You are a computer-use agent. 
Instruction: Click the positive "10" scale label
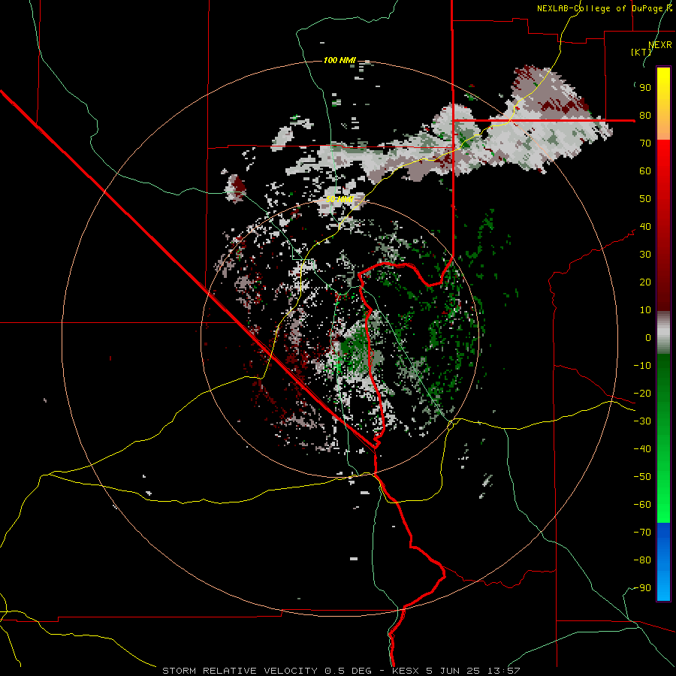[645, 310]
